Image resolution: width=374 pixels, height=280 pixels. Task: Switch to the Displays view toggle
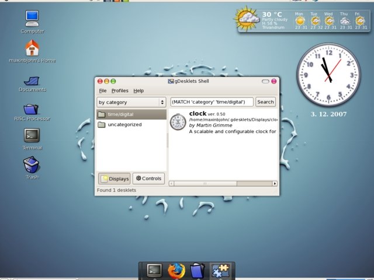pos(114,178)
